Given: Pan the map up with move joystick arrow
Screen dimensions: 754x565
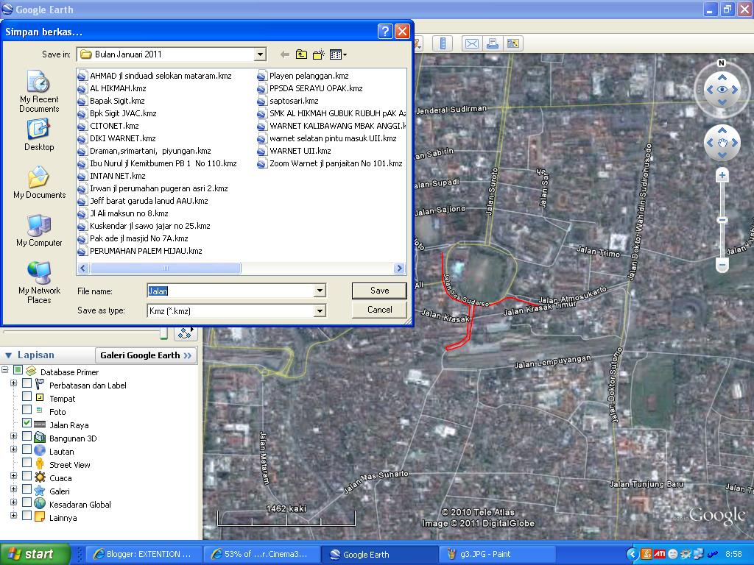Looking at the screenshot, I should click(722, 129).
